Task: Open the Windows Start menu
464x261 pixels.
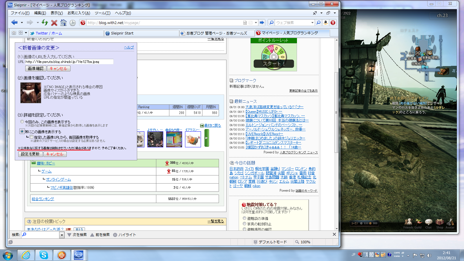Action: [8, 255]
